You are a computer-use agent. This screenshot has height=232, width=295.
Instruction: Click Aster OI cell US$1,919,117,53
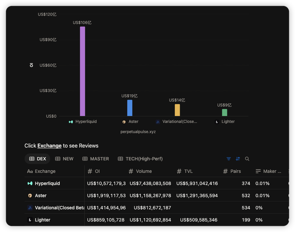pos(106,196)
